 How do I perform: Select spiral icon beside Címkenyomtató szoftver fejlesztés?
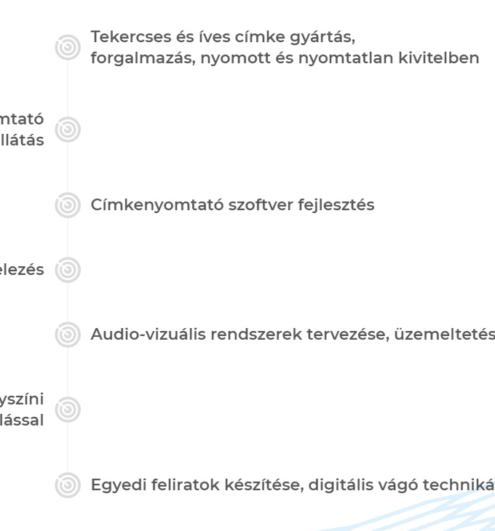68,205
